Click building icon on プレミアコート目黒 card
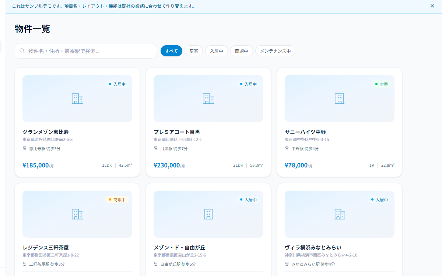442x276 pixels. click(x=208, y=99)
